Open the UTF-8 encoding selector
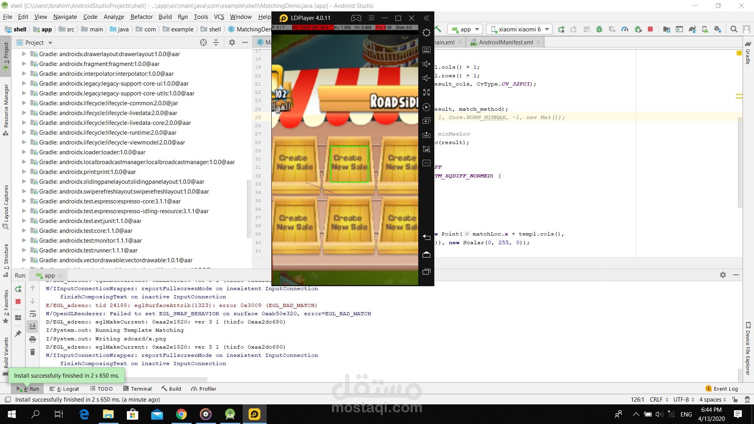Image resolution: width=754 pixels, height=424 pixels. point(684,399)
